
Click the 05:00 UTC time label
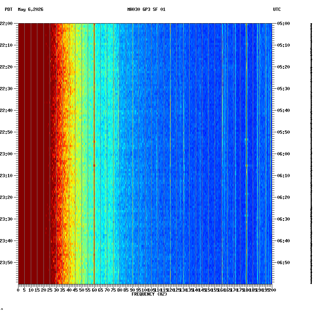click(283, 23)
